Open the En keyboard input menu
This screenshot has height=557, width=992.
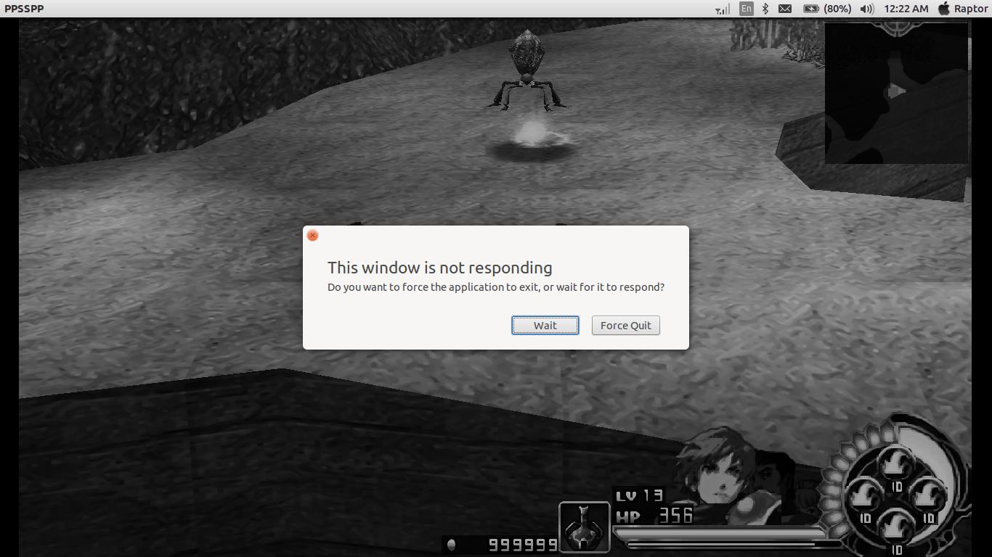746,9
